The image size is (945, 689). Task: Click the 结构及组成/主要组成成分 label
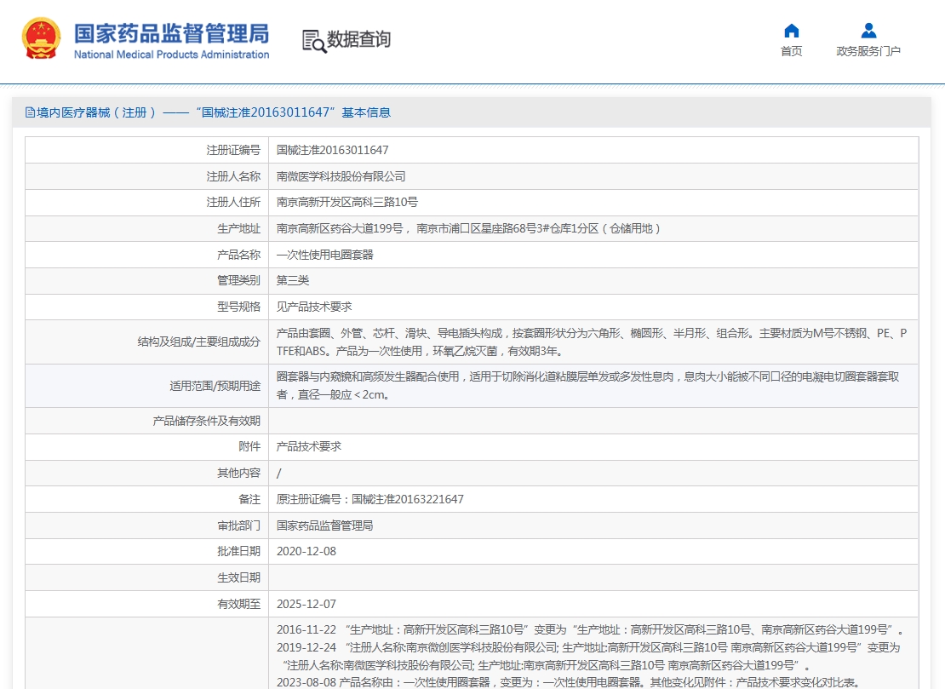tap(199, 342)
